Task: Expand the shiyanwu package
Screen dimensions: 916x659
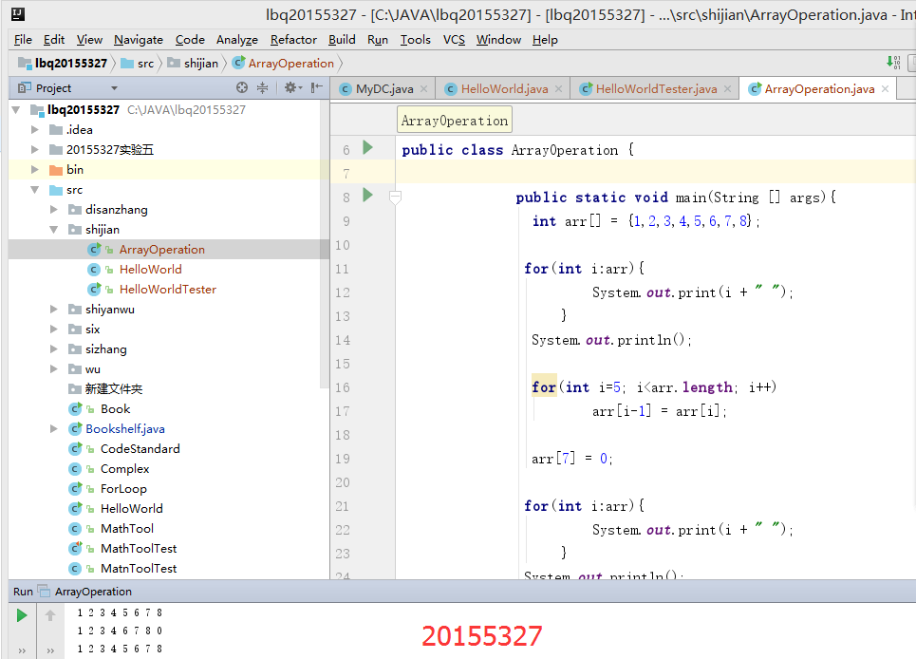Action: tap(54, 309)
